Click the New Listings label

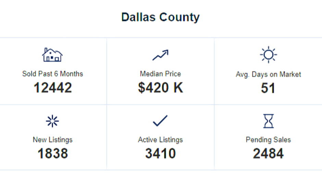52,140
